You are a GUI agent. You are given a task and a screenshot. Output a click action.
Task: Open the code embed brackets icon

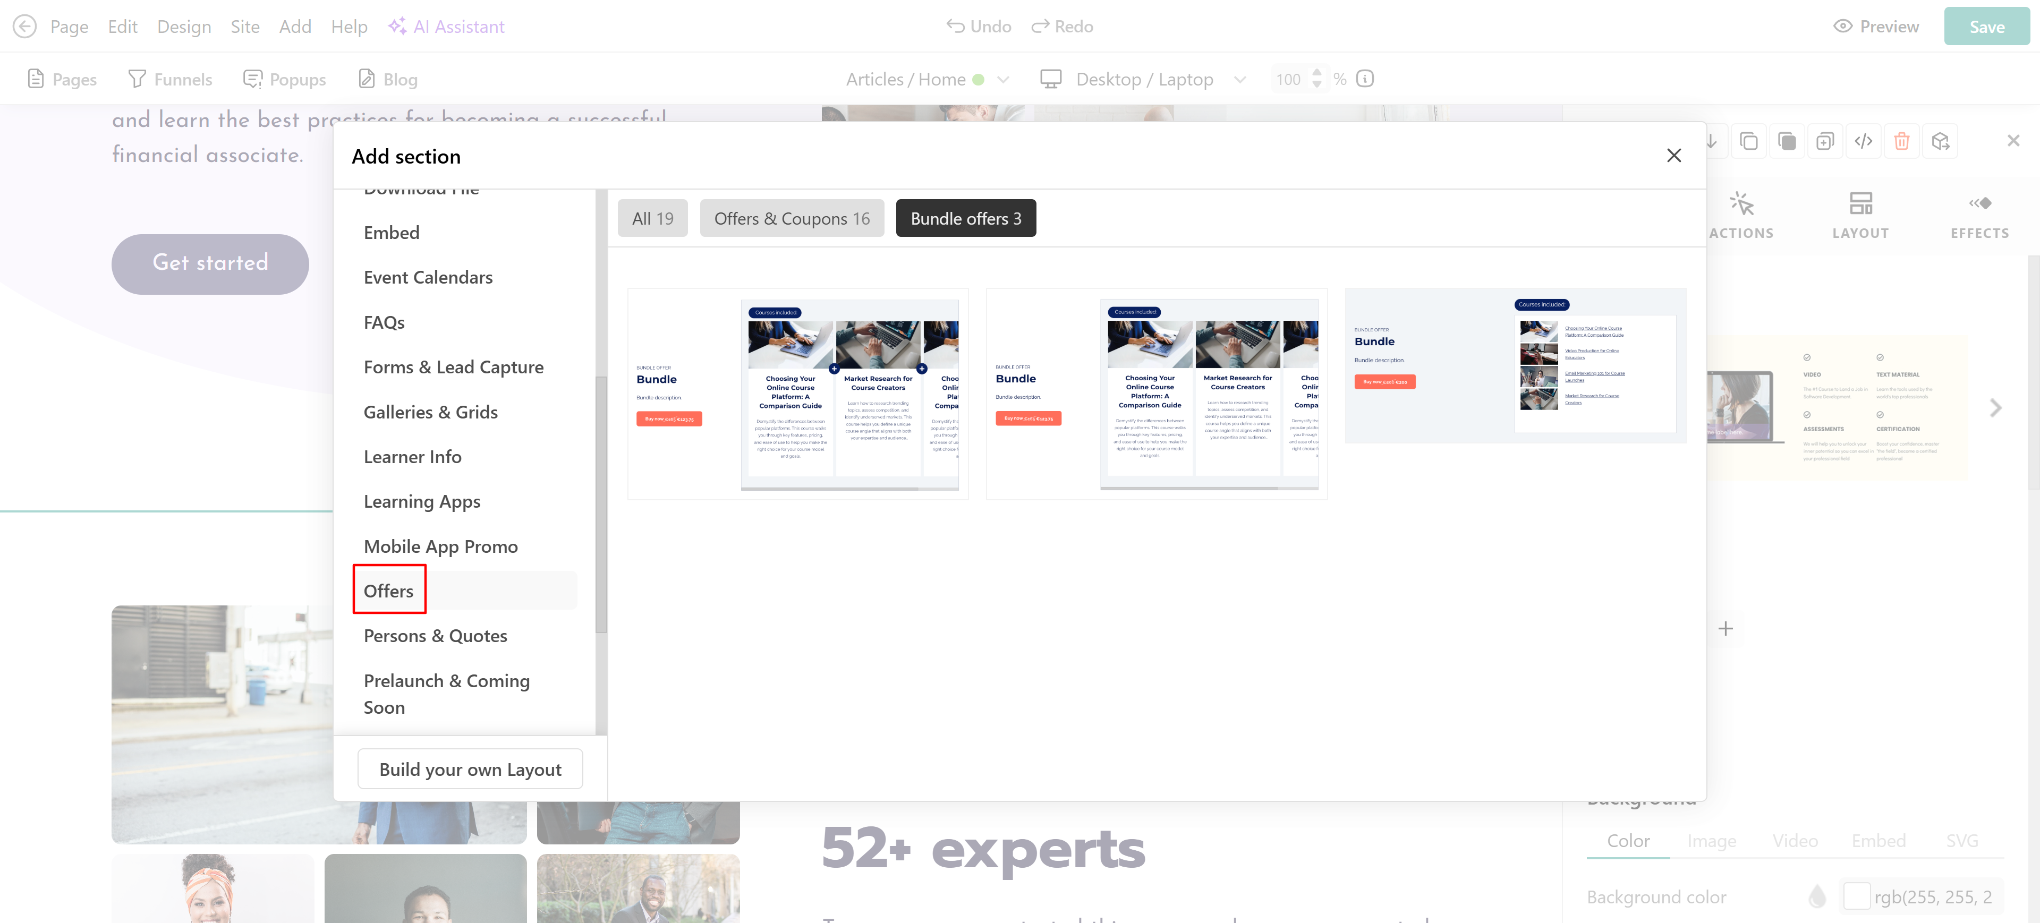1864,142
